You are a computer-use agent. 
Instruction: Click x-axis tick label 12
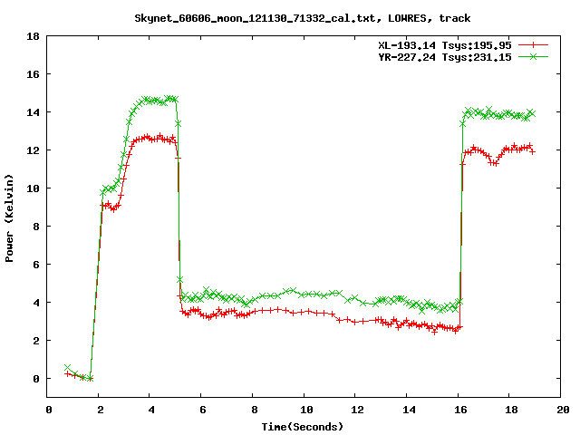tap(357, 410)
